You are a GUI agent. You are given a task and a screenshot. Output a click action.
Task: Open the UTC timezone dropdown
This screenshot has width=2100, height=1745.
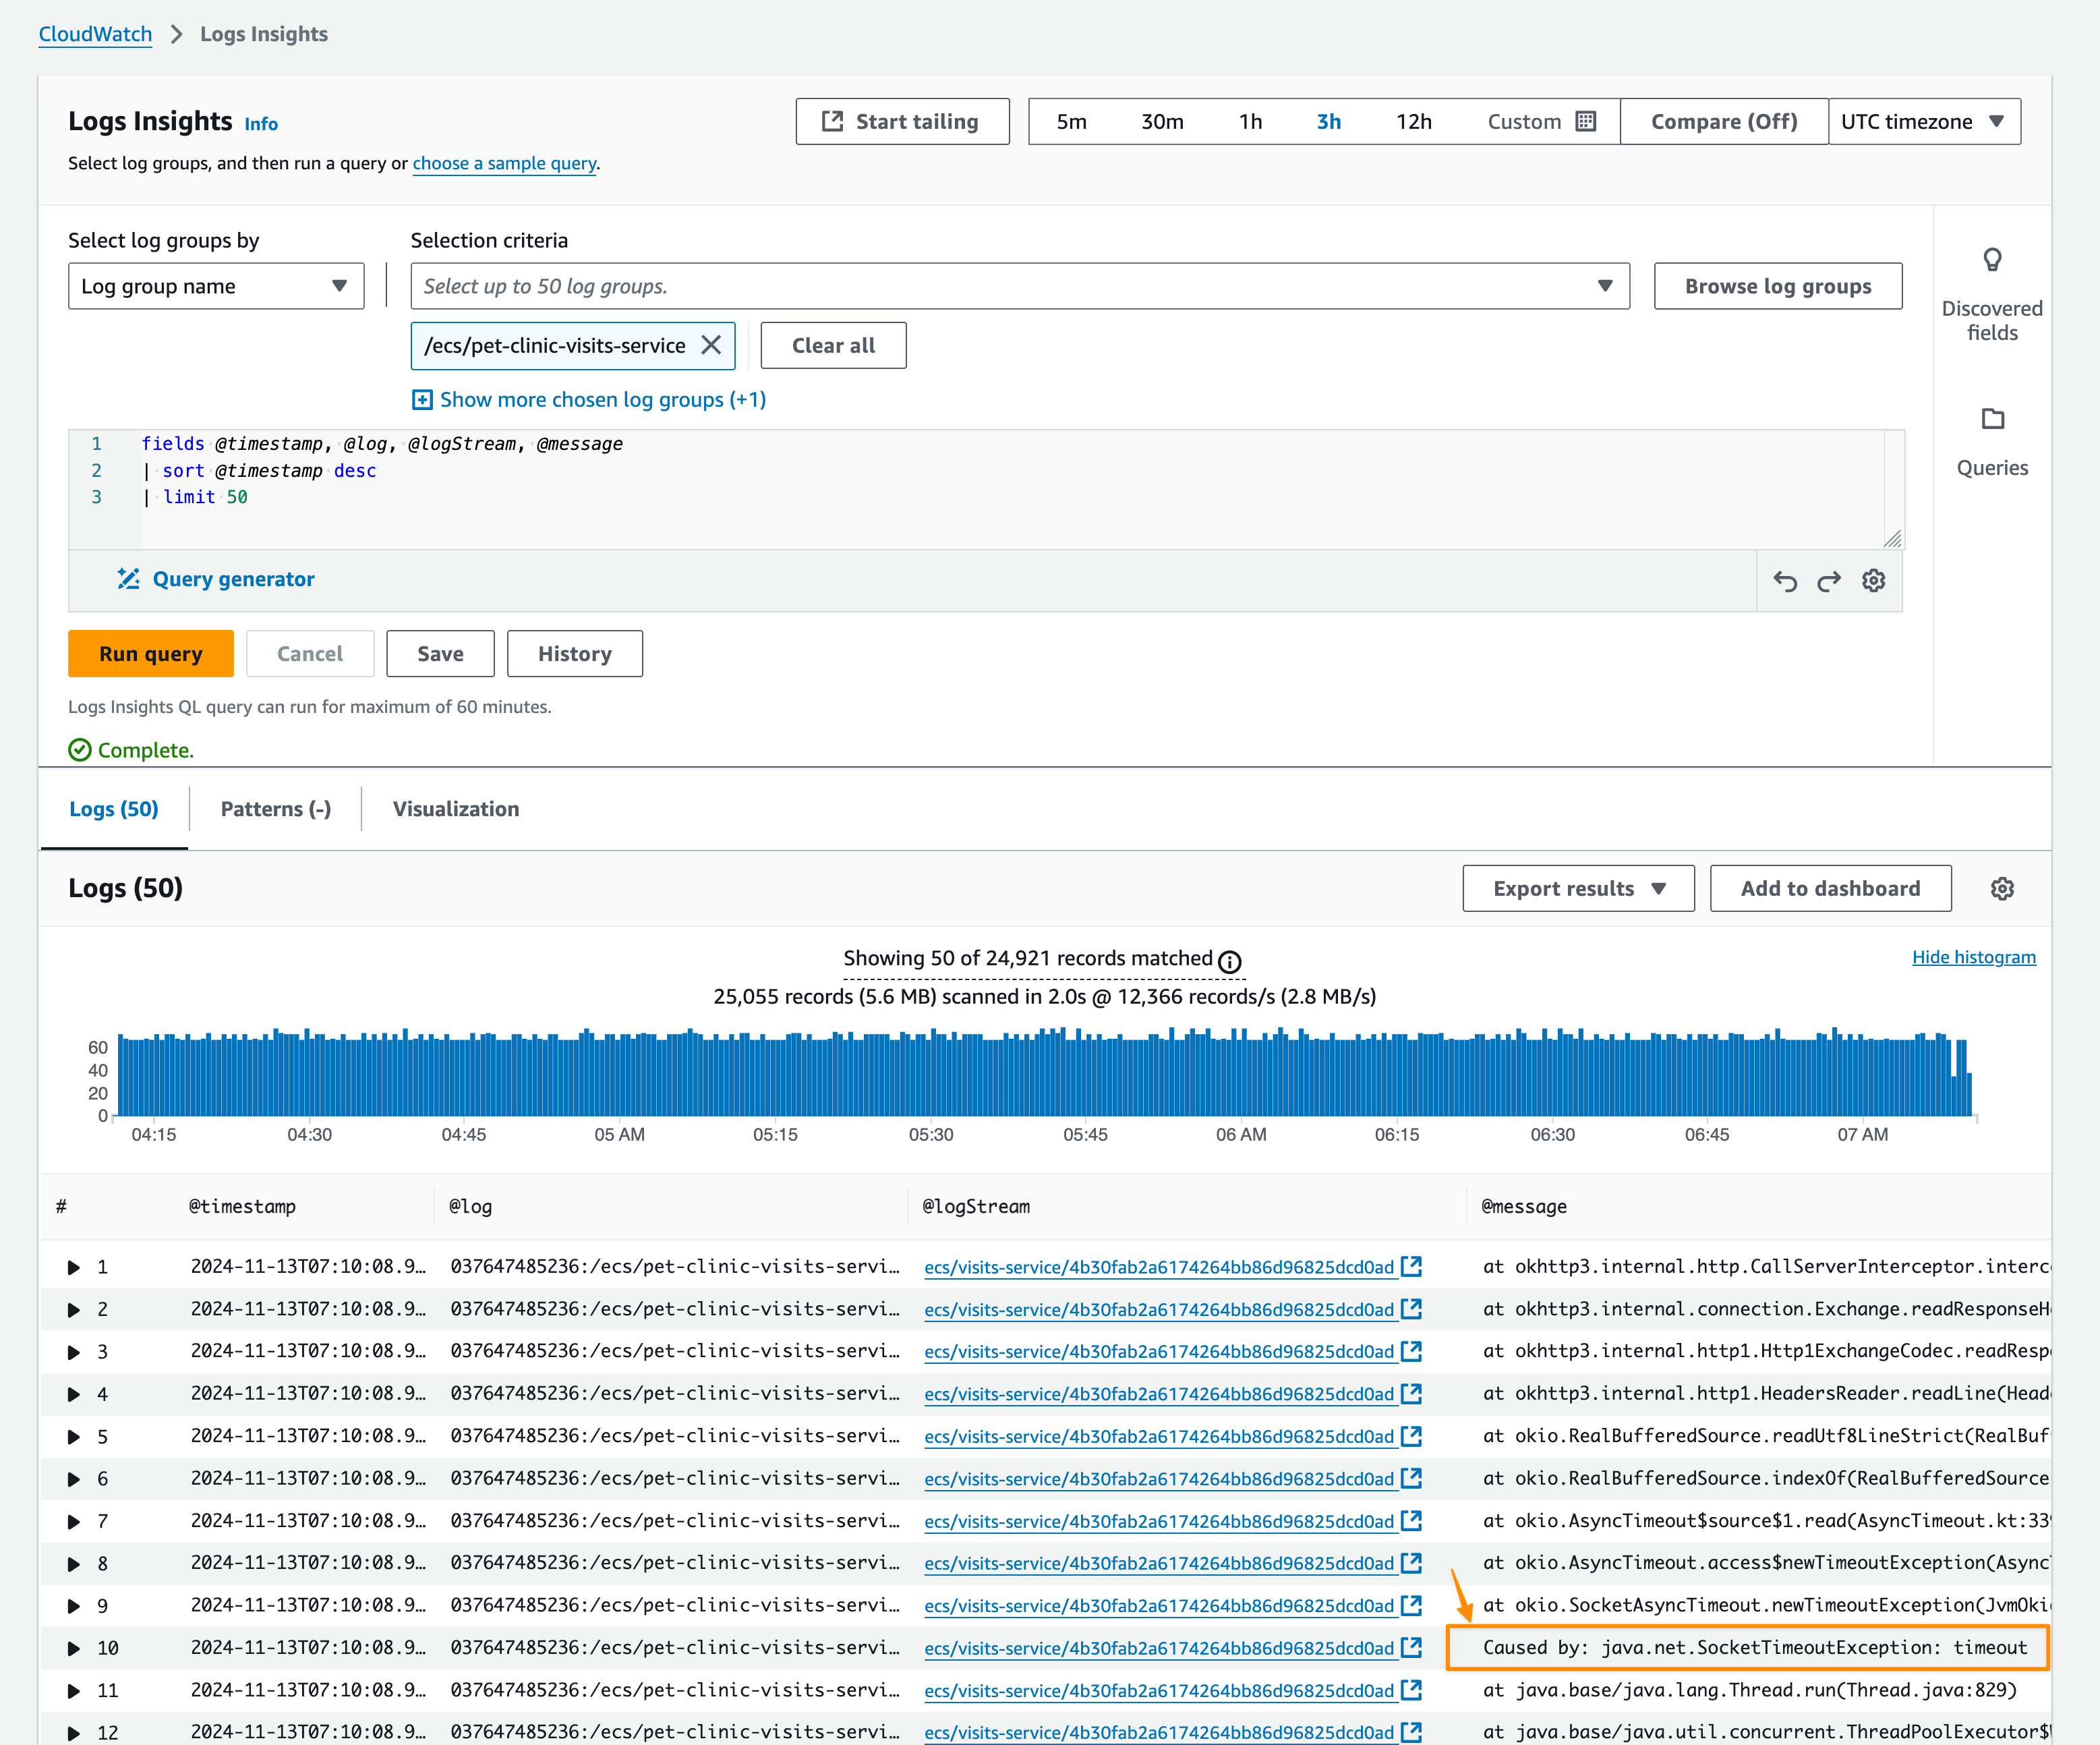pyautogui.click(x=1923, y=122)
